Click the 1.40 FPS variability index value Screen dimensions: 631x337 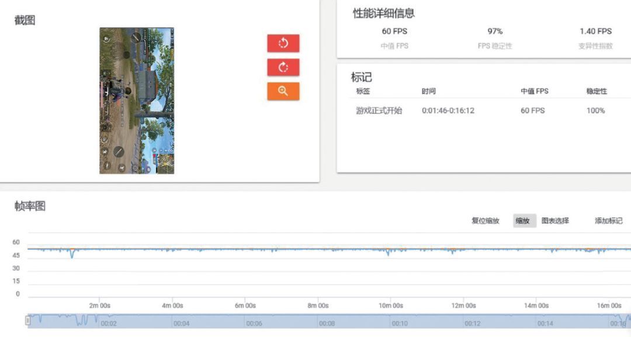(595, 32)
